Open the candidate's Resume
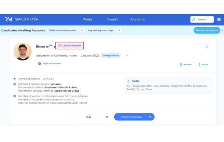This screenshot has width=224, height=142. click(186, 64)
